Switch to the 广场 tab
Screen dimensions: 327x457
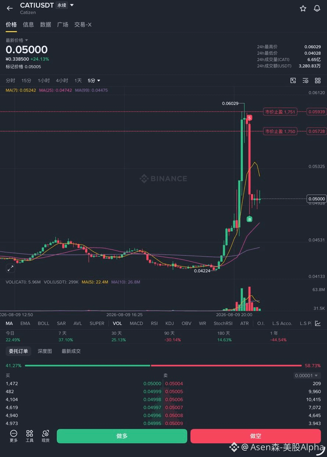click(63, 25)
